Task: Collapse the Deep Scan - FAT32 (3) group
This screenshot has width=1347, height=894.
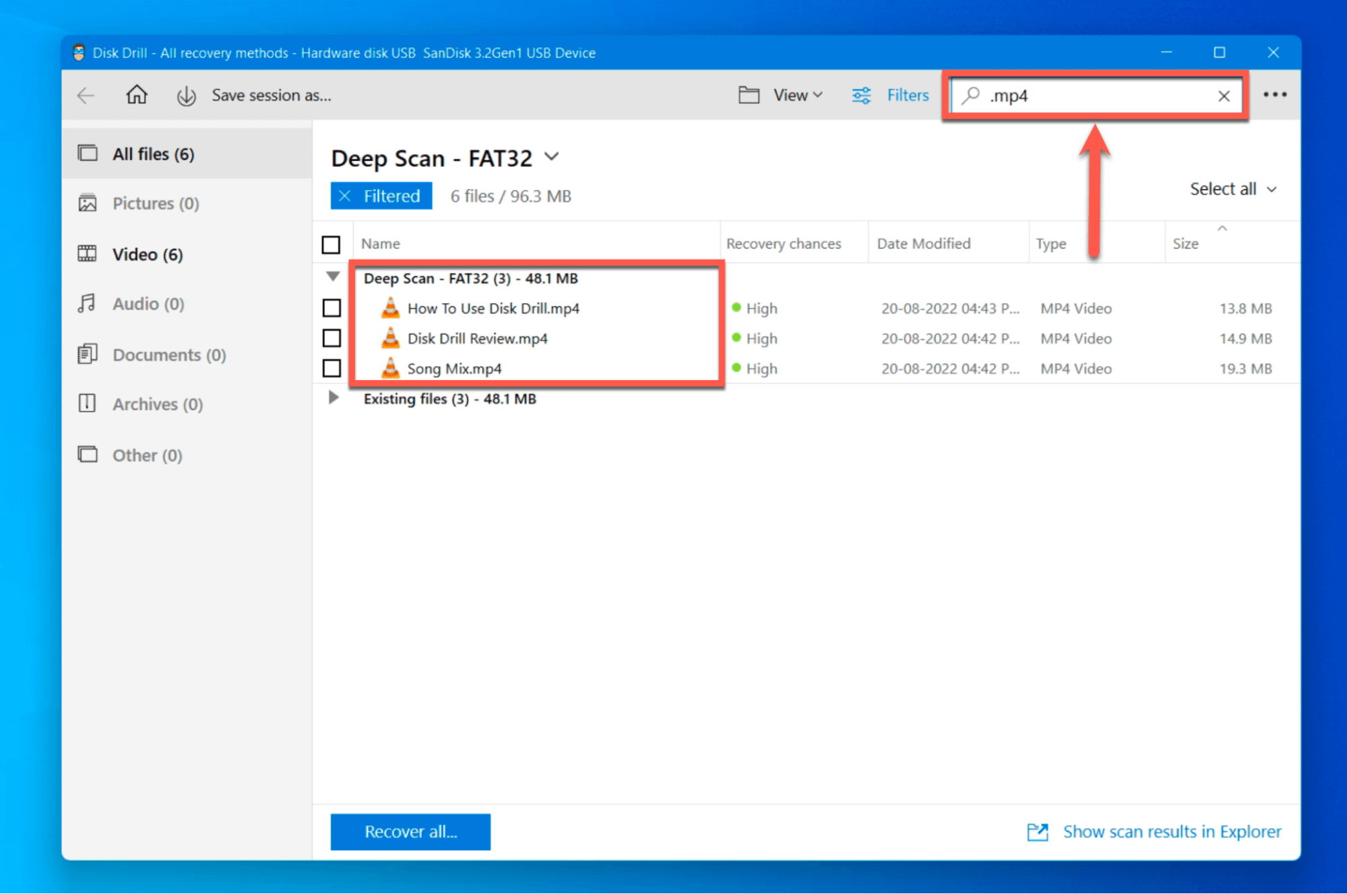Action: click(333, 277)
